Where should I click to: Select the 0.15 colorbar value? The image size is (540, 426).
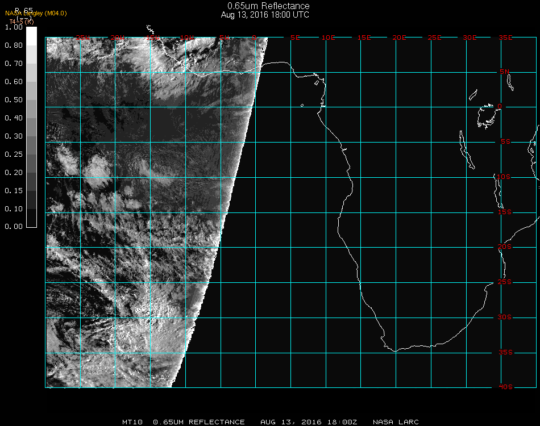pos(14,191)
